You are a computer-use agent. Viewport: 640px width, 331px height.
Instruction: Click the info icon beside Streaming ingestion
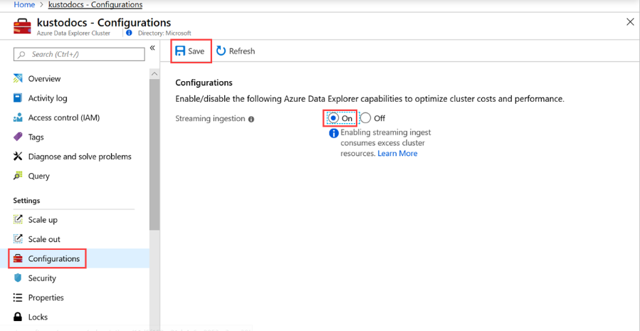(x=251, y=119)
